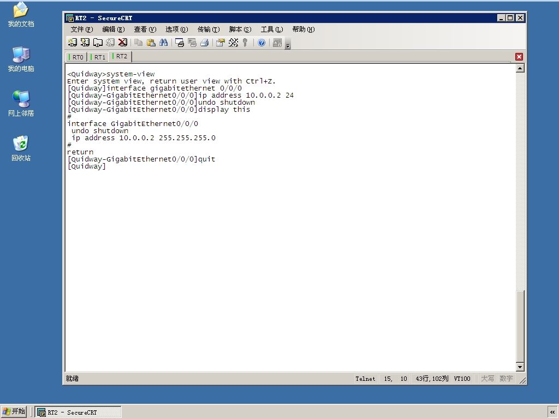This screenshot has width=559, height=419.
Task: Click the keymap editor tools icon
Action: [233, 43]
